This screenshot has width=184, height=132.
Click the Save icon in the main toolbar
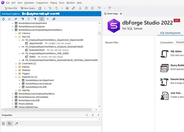(67, 8)
